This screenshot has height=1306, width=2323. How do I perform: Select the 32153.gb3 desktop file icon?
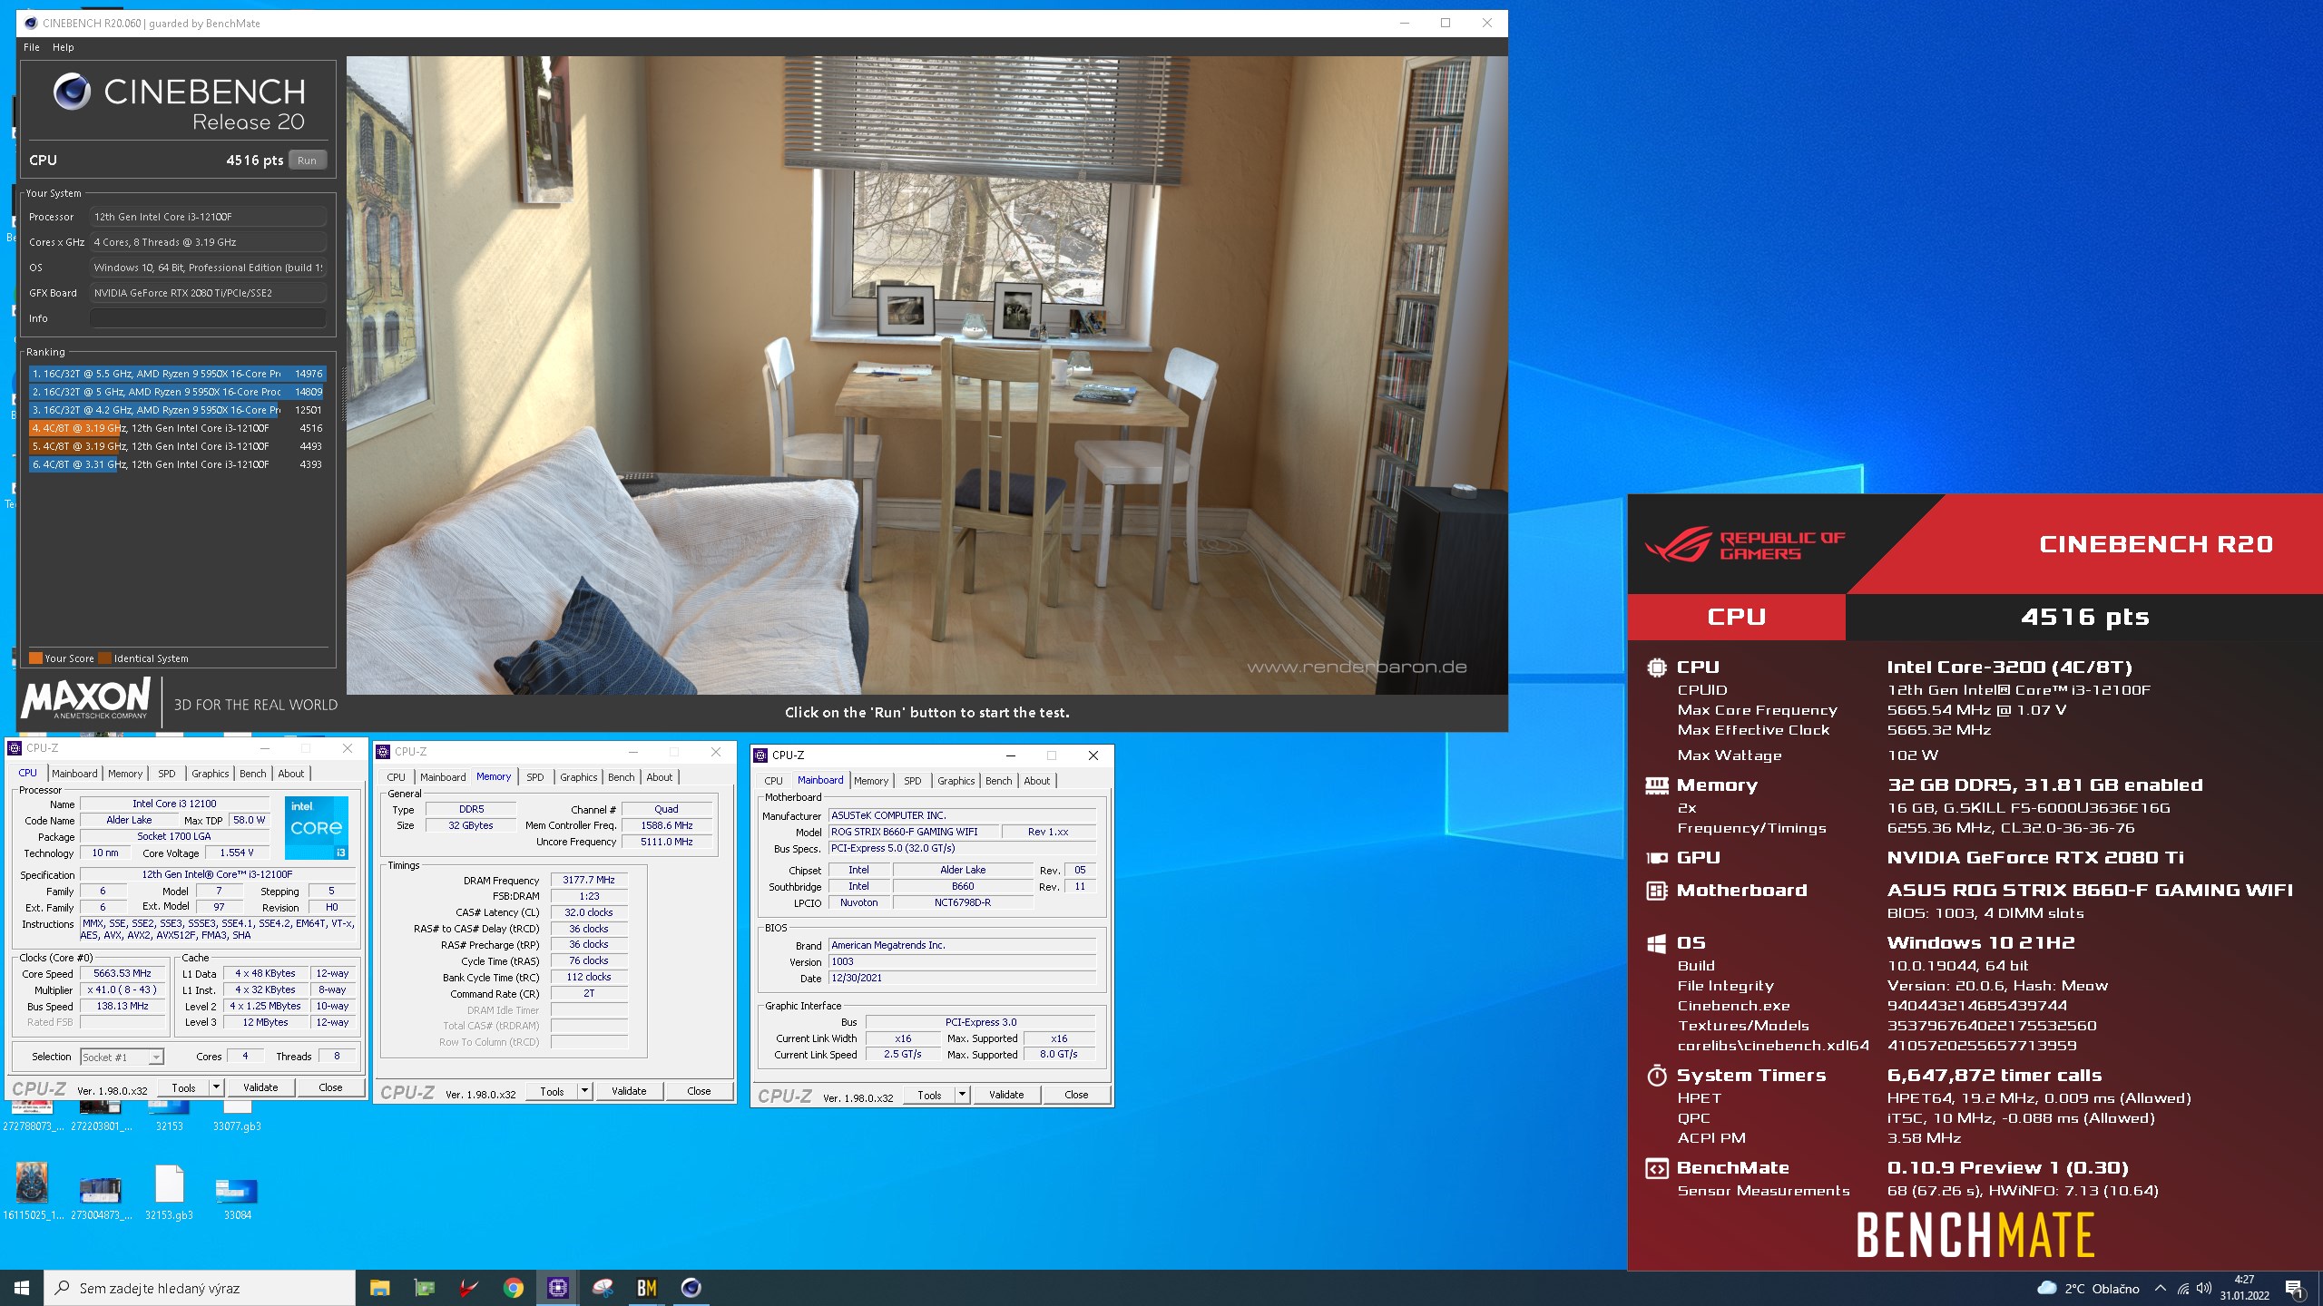169,1192
